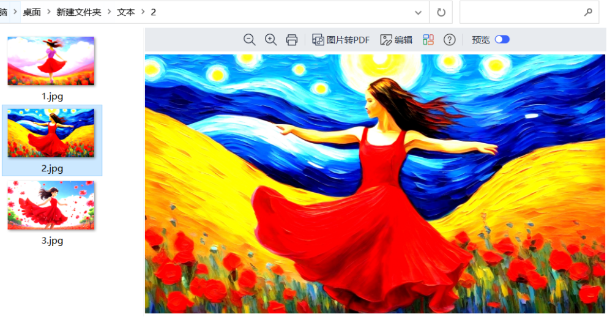Open the colorful grid apps icon

[x=428, y=40]
